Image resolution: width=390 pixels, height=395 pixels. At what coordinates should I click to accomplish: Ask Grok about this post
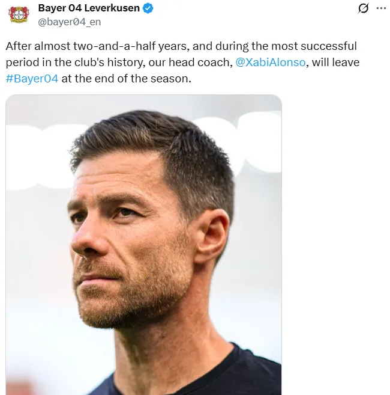tap(362, 8)
